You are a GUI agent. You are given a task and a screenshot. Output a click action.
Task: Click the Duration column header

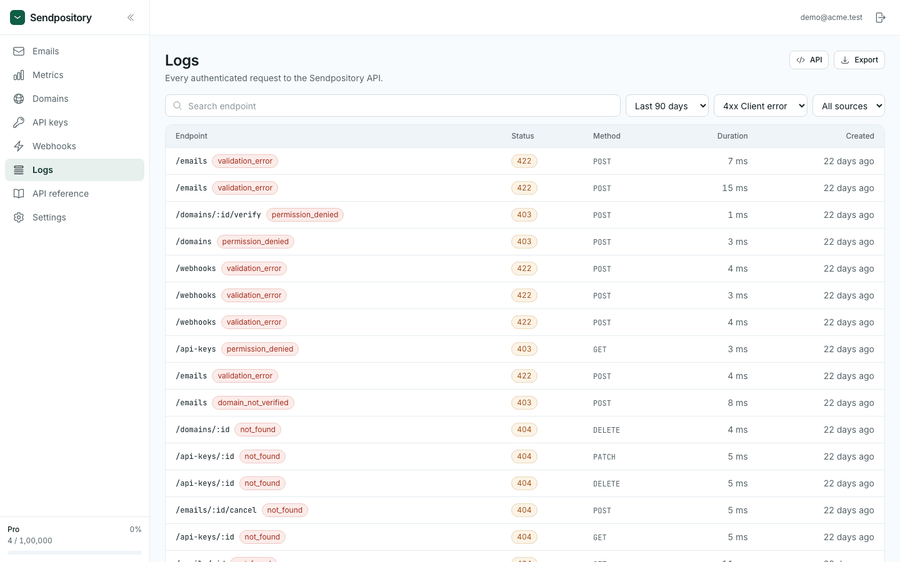click(732, 136)
